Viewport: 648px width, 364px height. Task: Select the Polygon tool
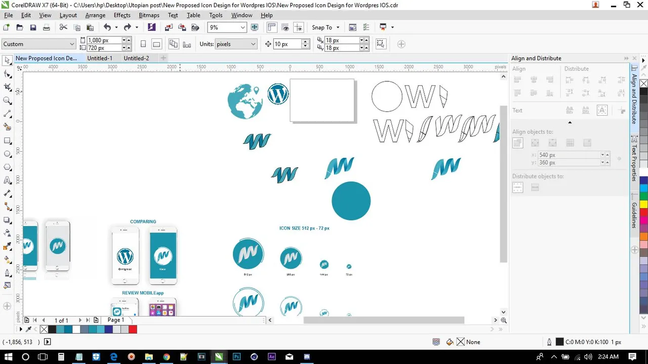(x=8, y=167)
